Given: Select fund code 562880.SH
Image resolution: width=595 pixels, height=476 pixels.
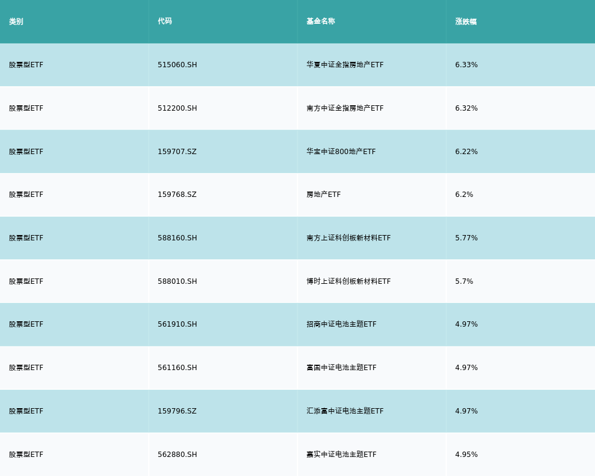Looking at the screenshot, I should click(x=177, y=455).
